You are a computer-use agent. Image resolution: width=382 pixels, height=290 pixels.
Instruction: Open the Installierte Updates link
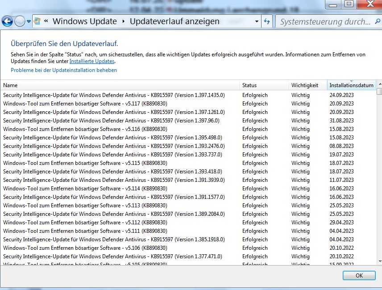coord(92,61)
